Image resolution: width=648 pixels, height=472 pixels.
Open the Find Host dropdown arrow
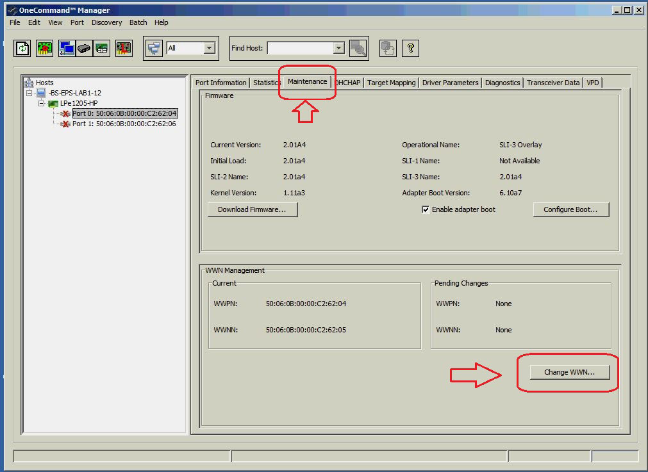(x=338, y=48)
